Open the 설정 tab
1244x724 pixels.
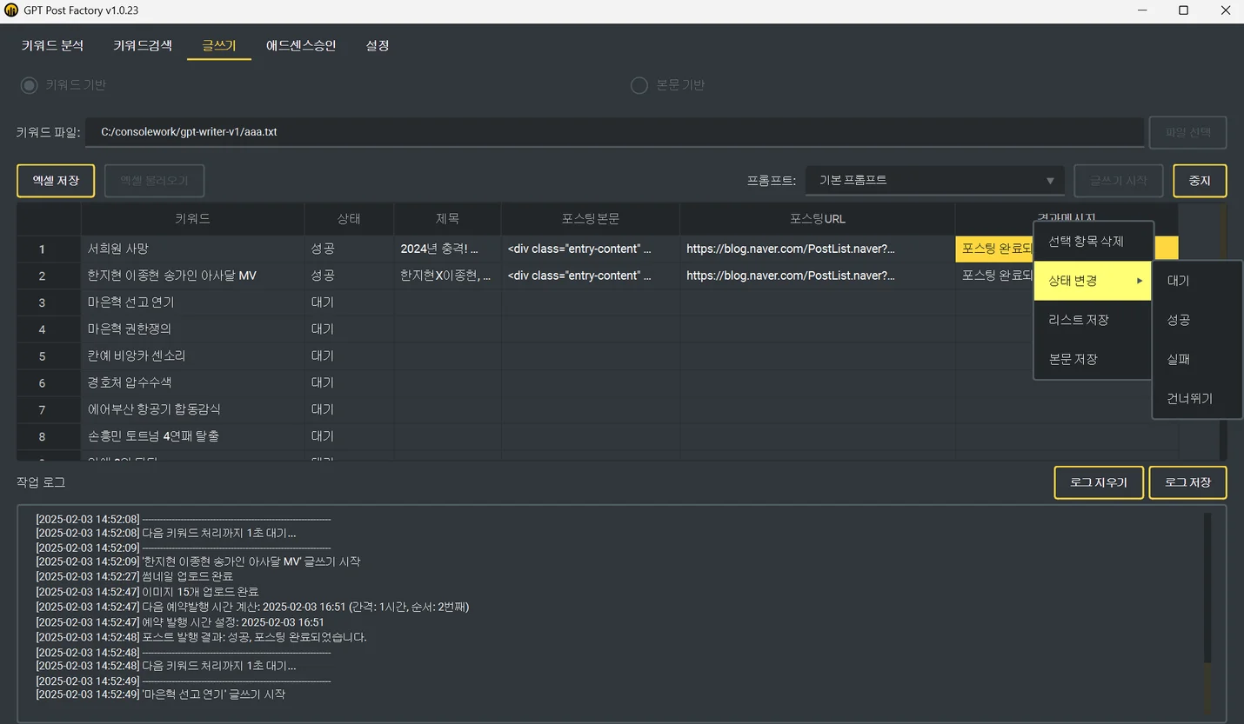click(x=378, y=45)
